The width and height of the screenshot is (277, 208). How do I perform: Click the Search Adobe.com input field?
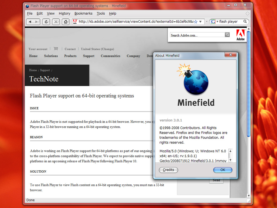tap(197, 35)
